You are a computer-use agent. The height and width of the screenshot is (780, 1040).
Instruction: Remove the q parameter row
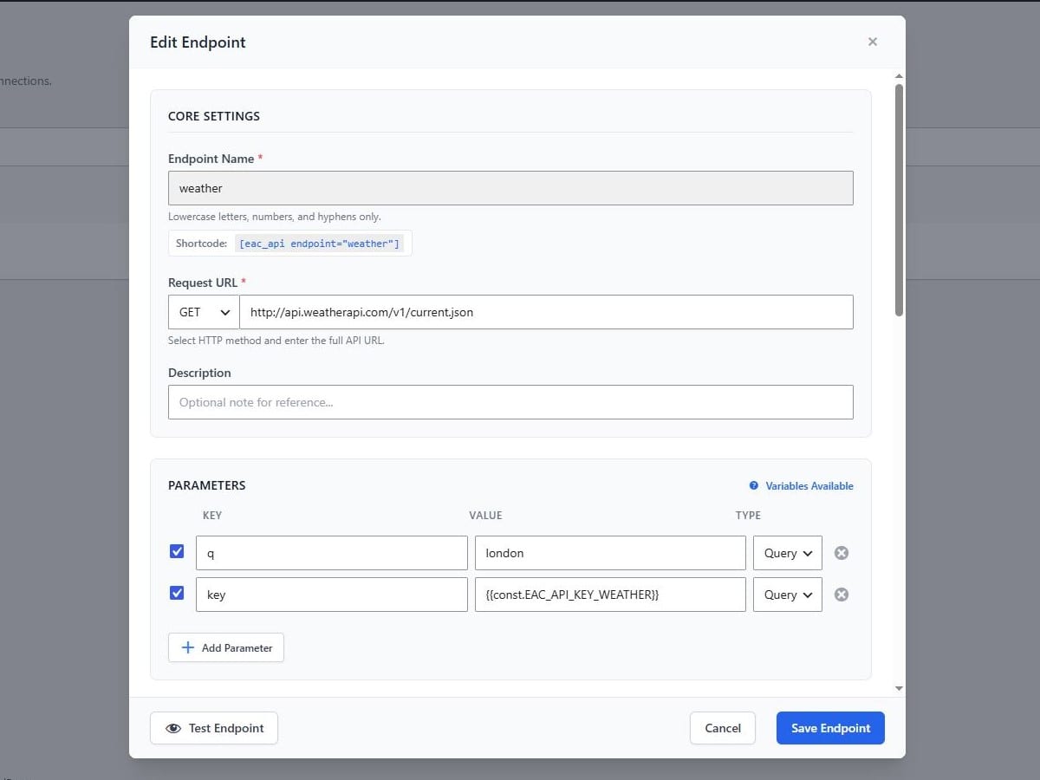841,553
